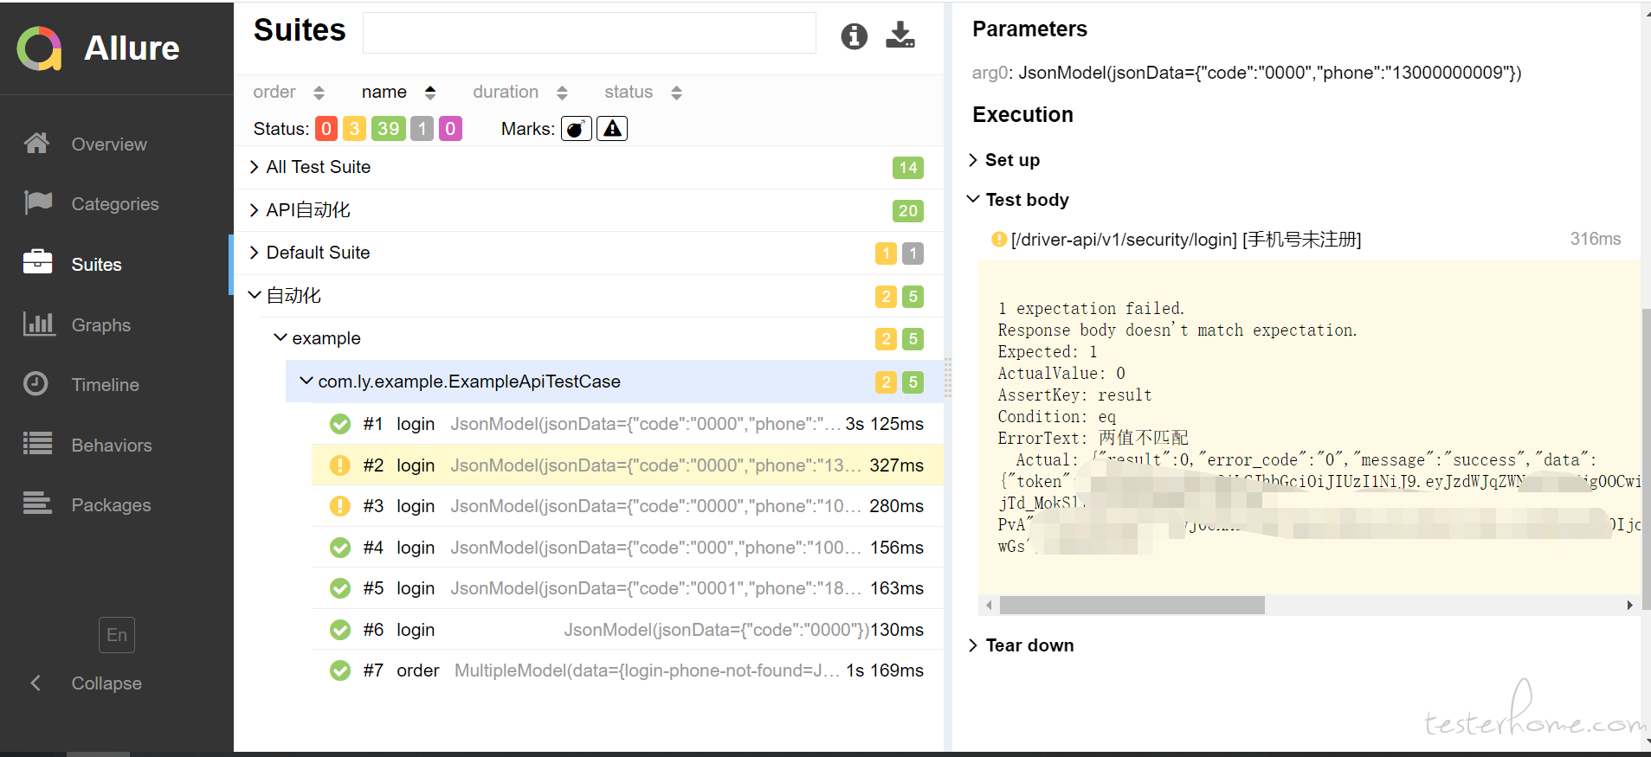Open test #6 login

coord(628,630)
